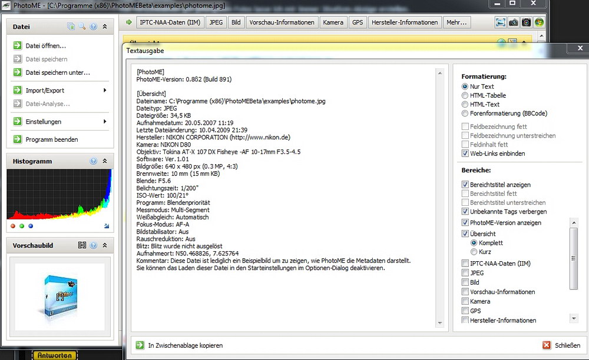Select the Kurz overview option
589x360 pixels.
[474, 252]
